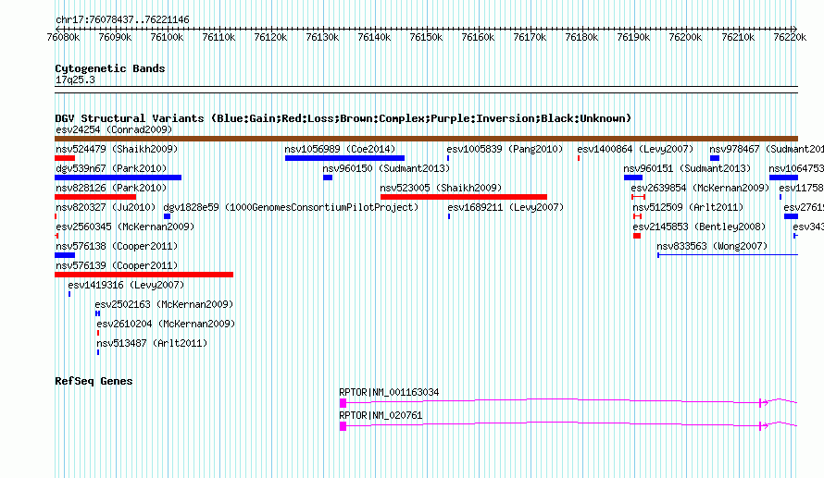Open the esv2145853 (Bentley2008) label
The width and height of the screenshot is (824, 478).
699,227
